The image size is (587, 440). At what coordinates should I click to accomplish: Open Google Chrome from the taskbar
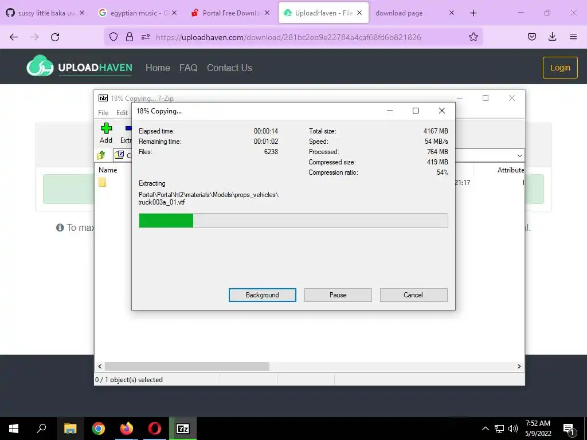(x=99, y=429)
